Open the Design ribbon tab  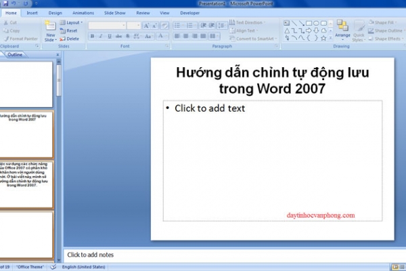tap(55, 13)
